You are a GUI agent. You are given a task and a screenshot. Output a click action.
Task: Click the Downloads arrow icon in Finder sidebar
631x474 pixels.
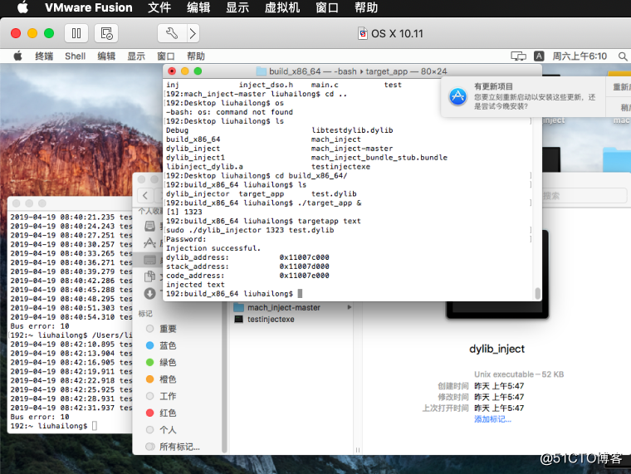(x=149, y=294)
